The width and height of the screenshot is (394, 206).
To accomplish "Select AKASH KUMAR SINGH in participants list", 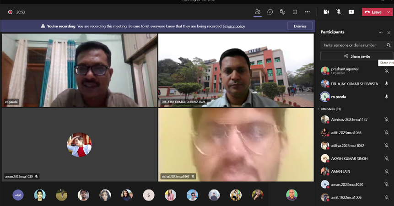I will click(x=349, y=158).
